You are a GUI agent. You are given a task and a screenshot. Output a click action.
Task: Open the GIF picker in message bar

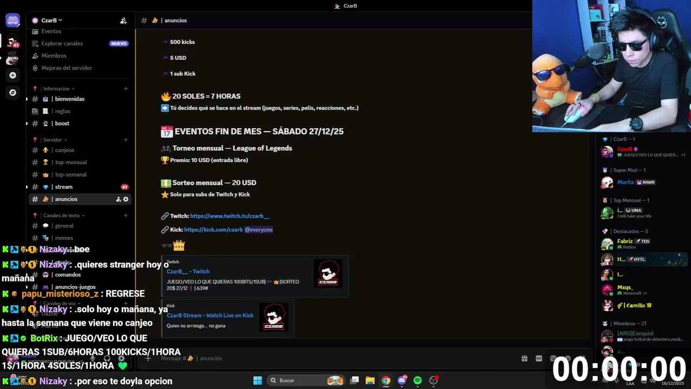[539, 358]
